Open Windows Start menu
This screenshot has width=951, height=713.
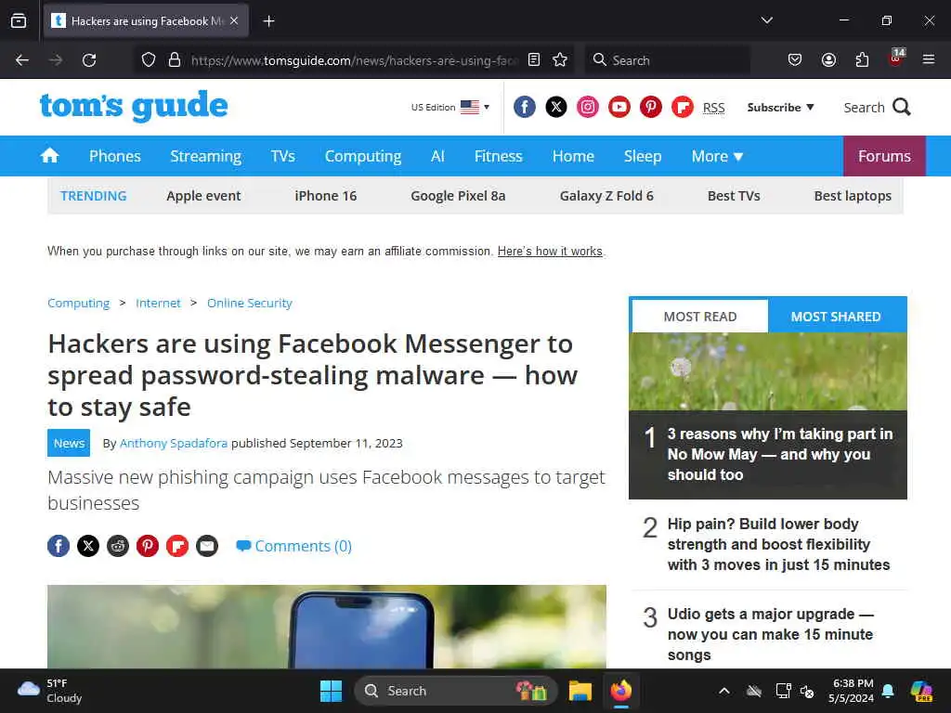(x=332, y=691)
